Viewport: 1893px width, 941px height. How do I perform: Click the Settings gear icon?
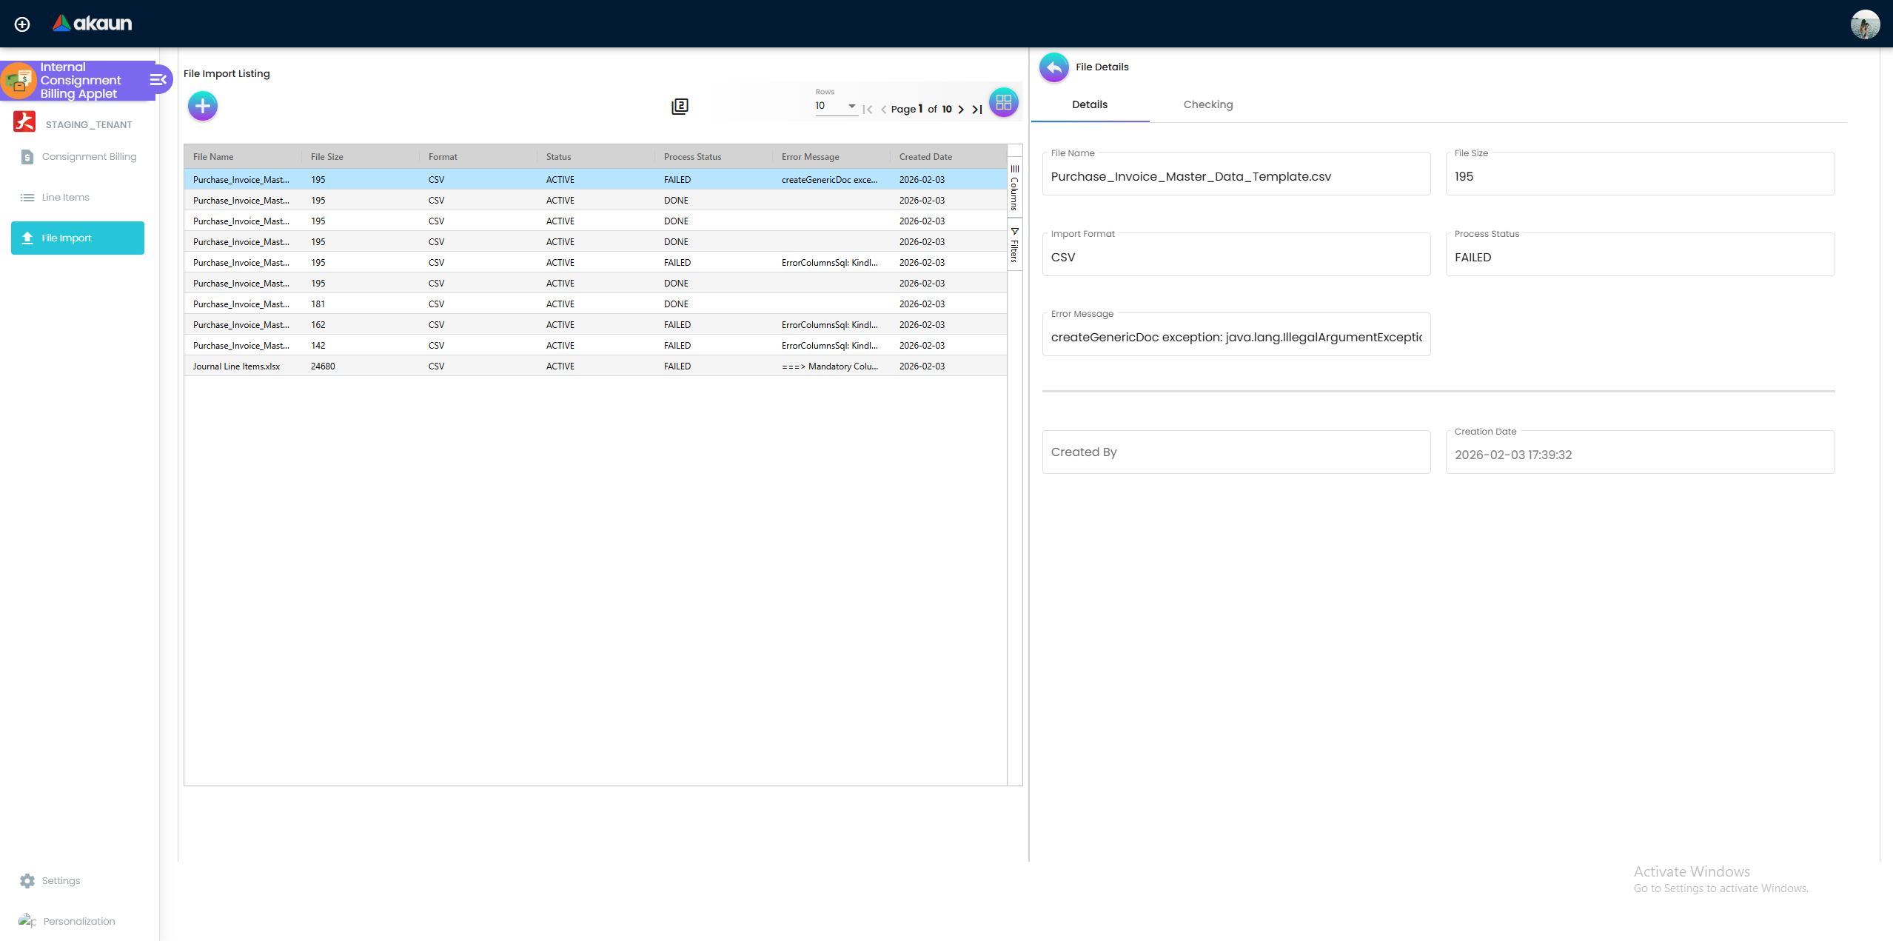[27, 881]
